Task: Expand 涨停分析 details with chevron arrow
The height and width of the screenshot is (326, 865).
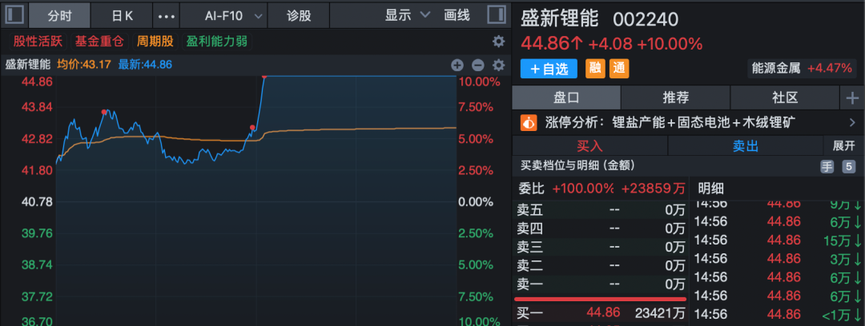Action: [851, 122]
